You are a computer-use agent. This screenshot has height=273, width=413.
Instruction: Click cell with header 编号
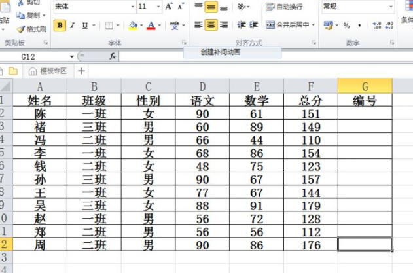point(365,100)
